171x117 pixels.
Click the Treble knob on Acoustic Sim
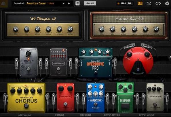point(134,29)
